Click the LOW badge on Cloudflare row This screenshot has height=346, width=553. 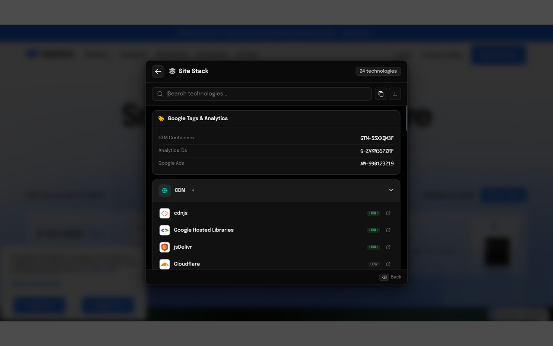[374, 264]
